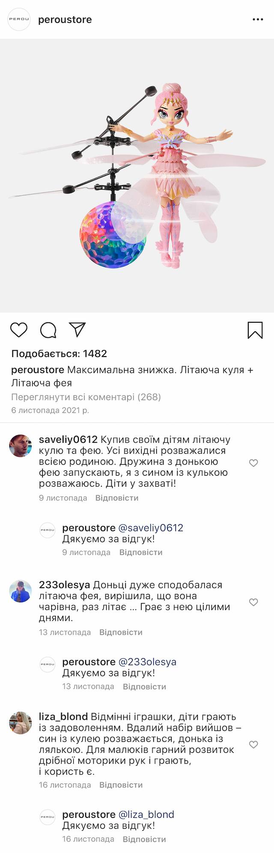
Task: Open the three-dots post options menu
Action: point(258,20)
